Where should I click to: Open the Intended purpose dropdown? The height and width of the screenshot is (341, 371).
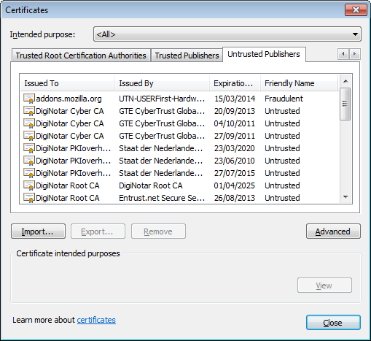[227, 34]
